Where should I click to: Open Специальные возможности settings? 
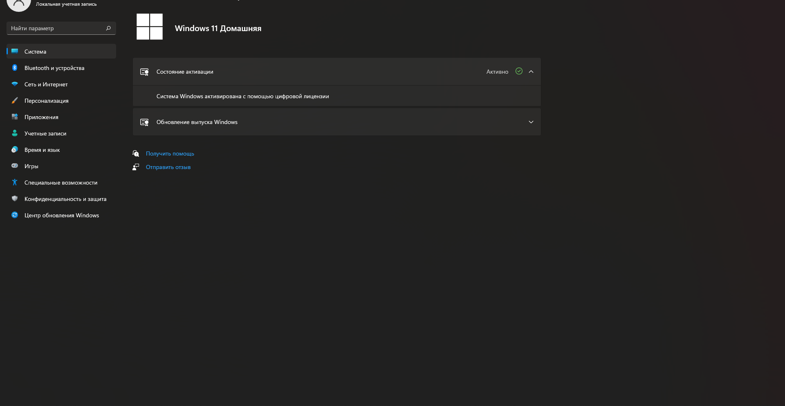point(61,182)
